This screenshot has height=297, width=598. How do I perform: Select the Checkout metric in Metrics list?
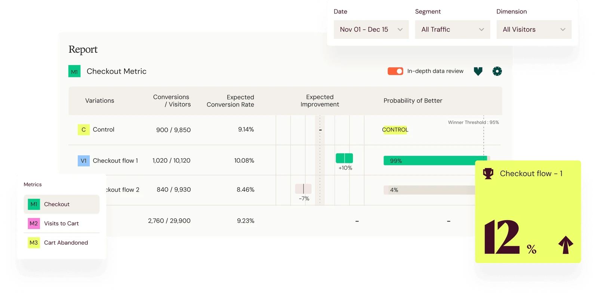point(62,204)
